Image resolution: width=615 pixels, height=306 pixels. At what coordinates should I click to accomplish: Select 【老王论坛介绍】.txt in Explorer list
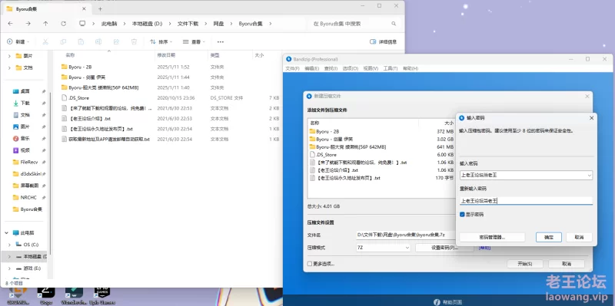tap(90, 118)
